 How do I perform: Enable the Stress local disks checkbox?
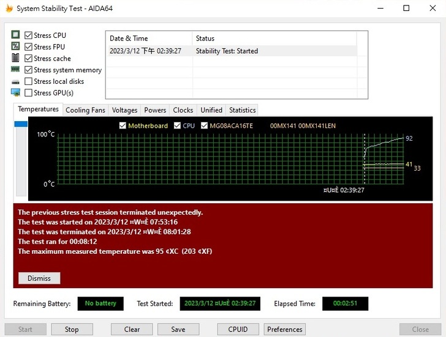28,81
